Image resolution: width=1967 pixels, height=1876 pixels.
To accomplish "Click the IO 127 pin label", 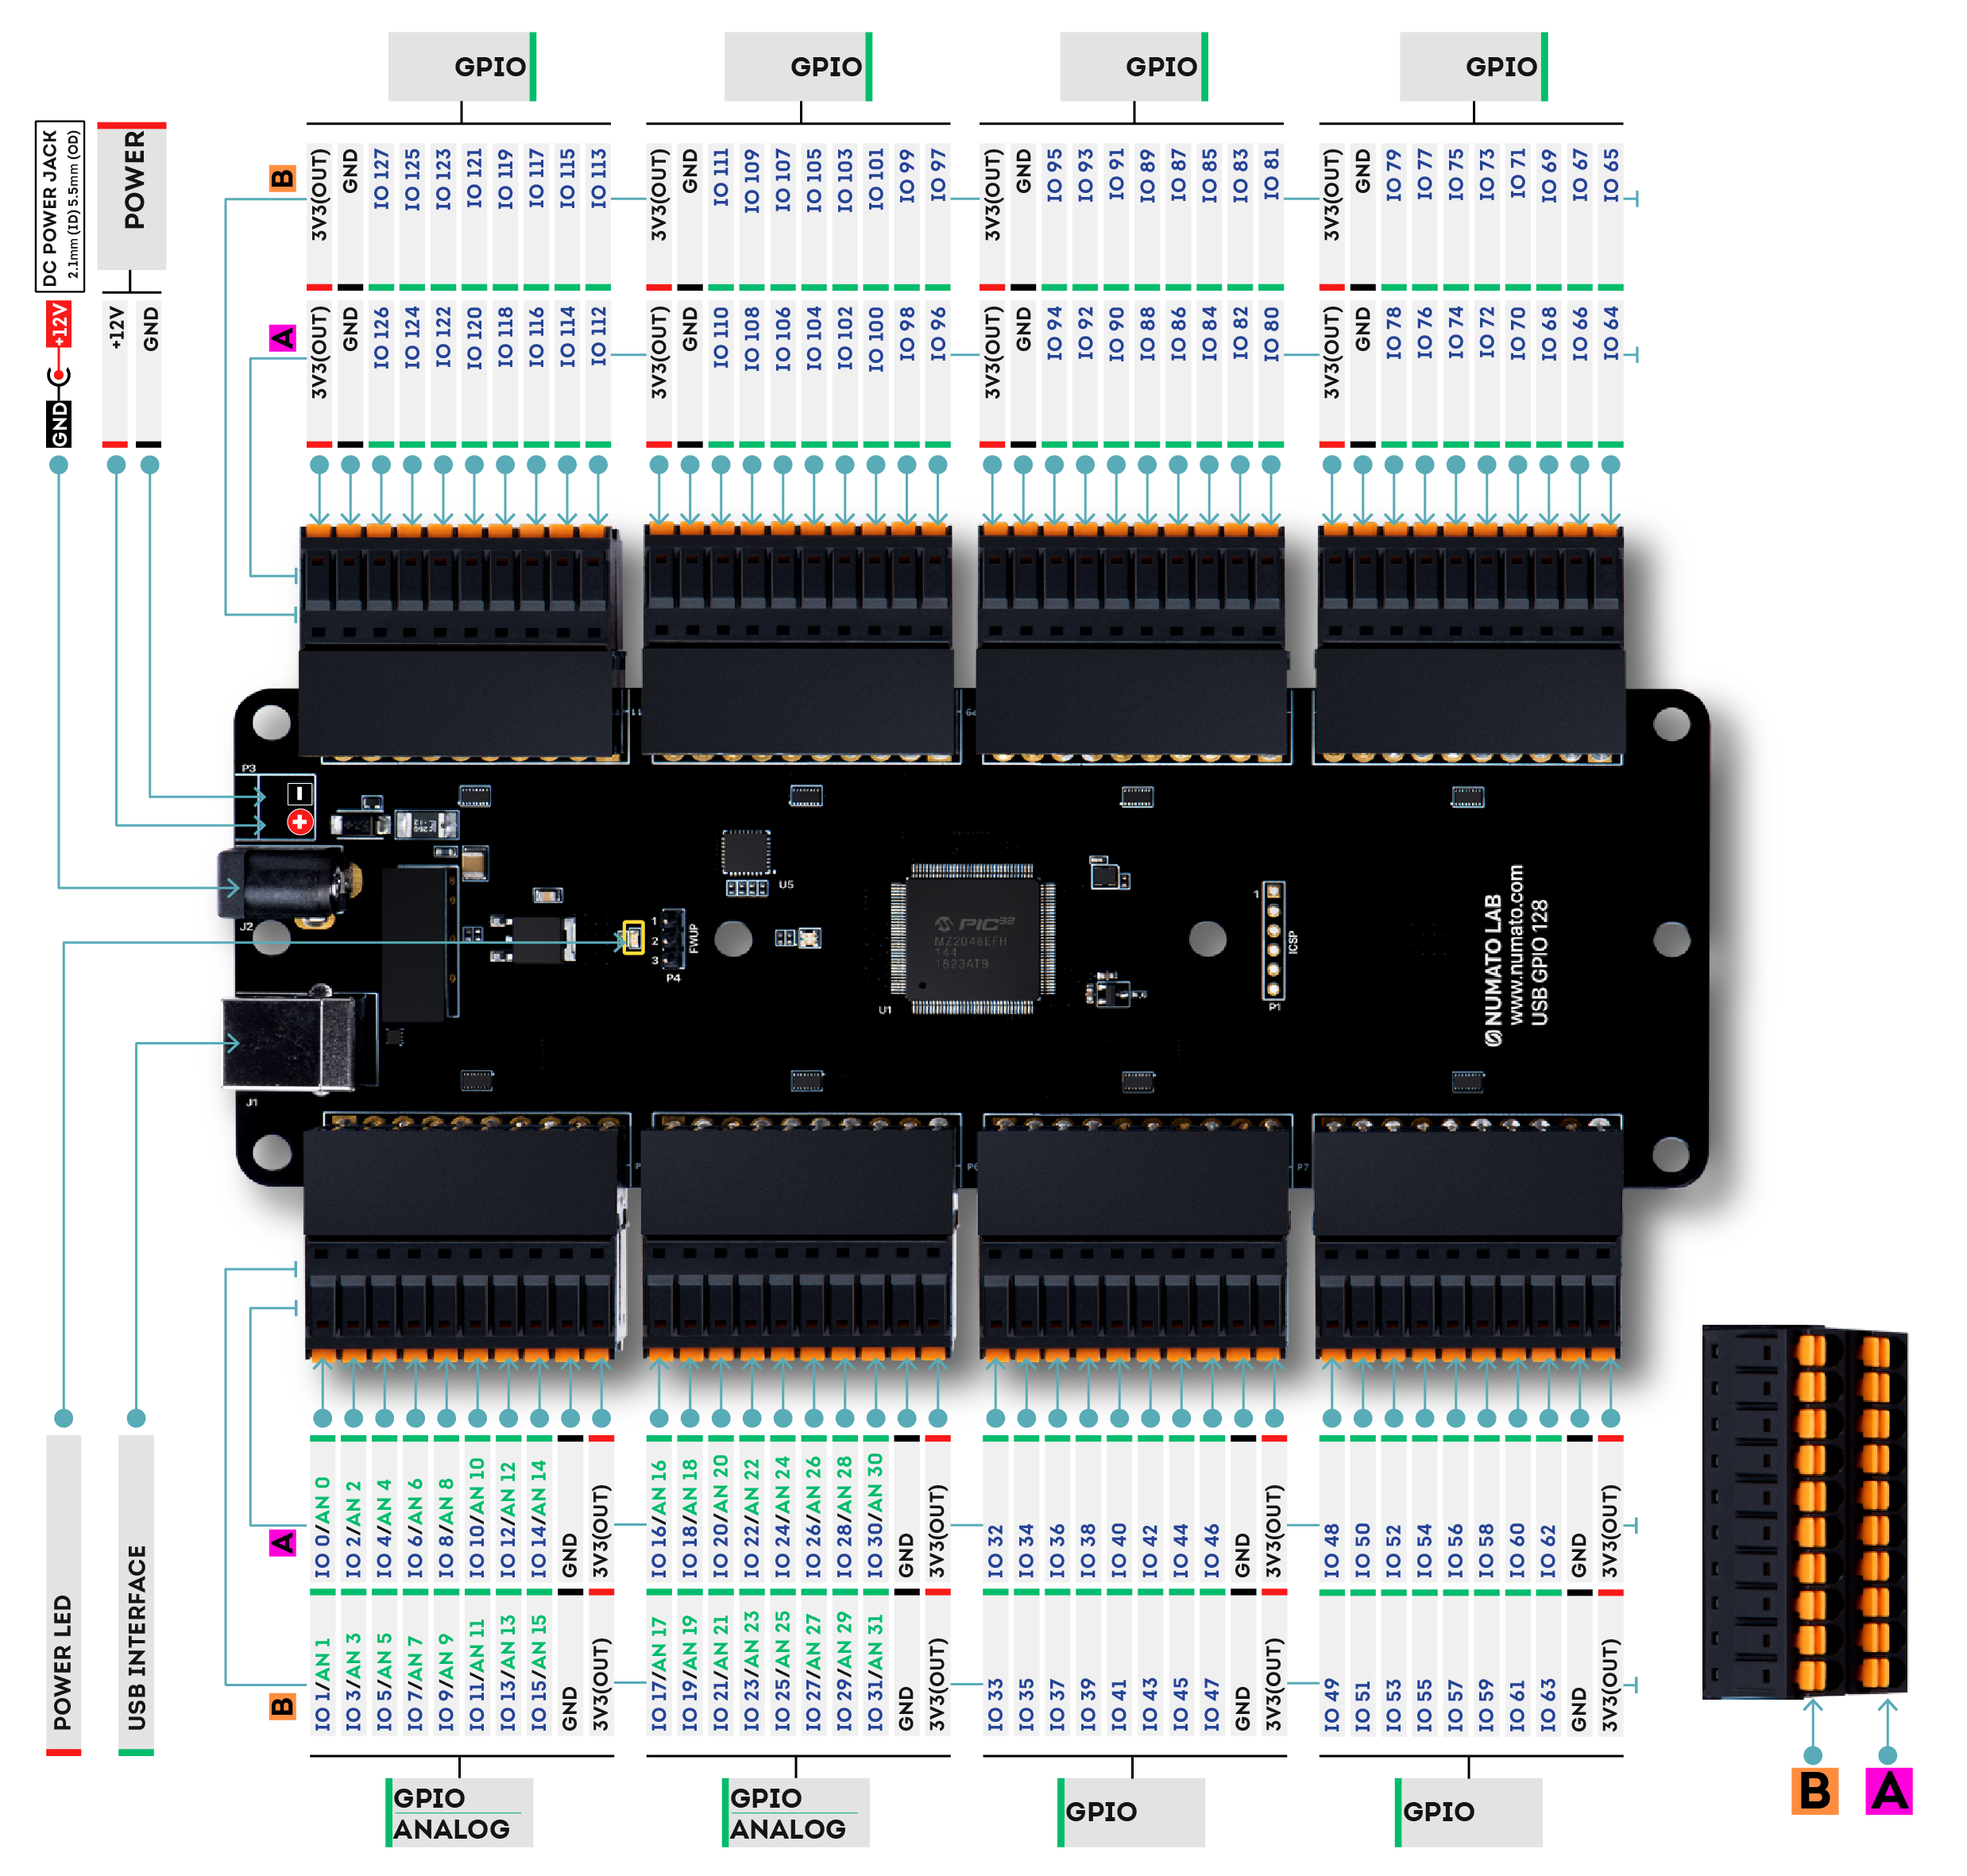I will coord(381,179).
